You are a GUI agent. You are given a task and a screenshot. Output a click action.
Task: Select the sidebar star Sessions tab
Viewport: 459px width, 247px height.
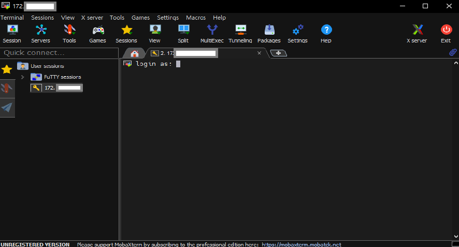pos(7,70)
